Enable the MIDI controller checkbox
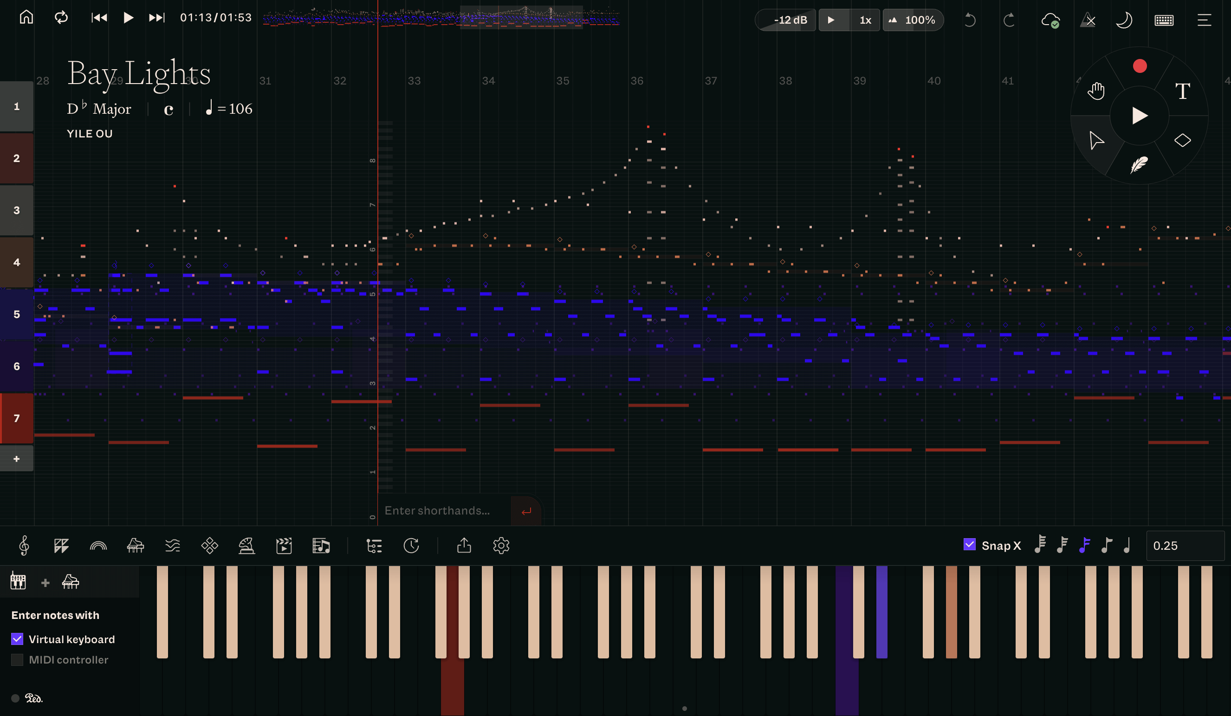 18,659
